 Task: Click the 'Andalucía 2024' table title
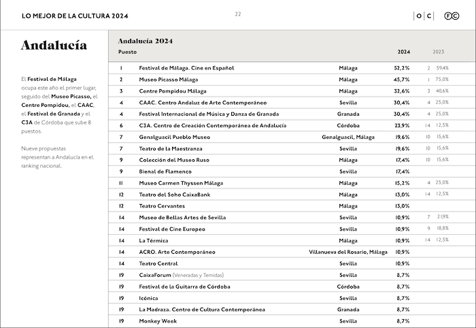[146, 41]
